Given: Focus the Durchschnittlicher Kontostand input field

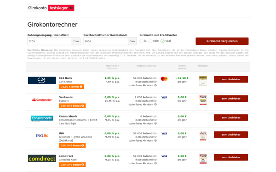Looking at the screenshot, I should (106, 41).
